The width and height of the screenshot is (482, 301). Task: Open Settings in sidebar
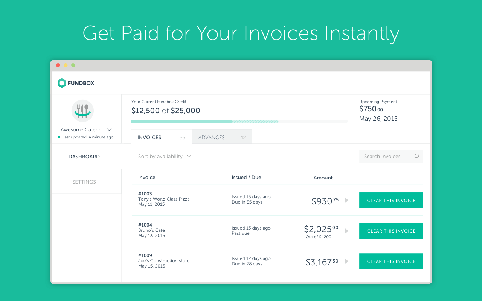click(84, 182)
